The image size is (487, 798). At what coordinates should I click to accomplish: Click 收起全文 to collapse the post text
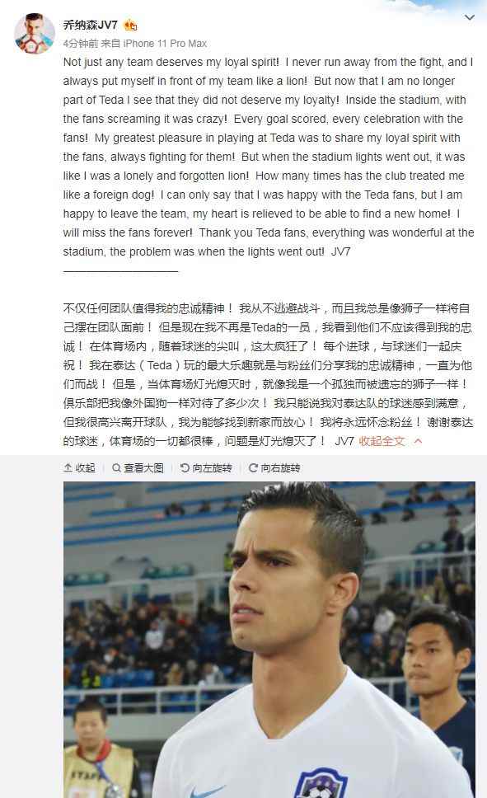382,441
